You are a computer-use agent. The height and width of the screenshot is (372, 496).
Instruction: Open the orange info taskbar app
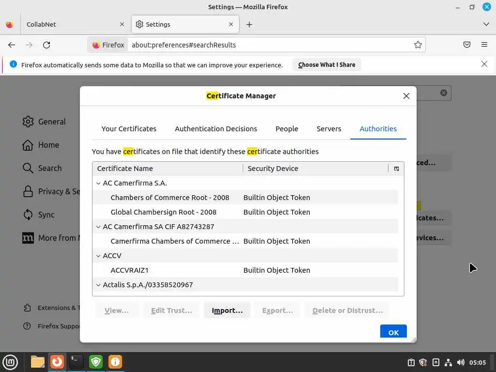click(115, 361)
